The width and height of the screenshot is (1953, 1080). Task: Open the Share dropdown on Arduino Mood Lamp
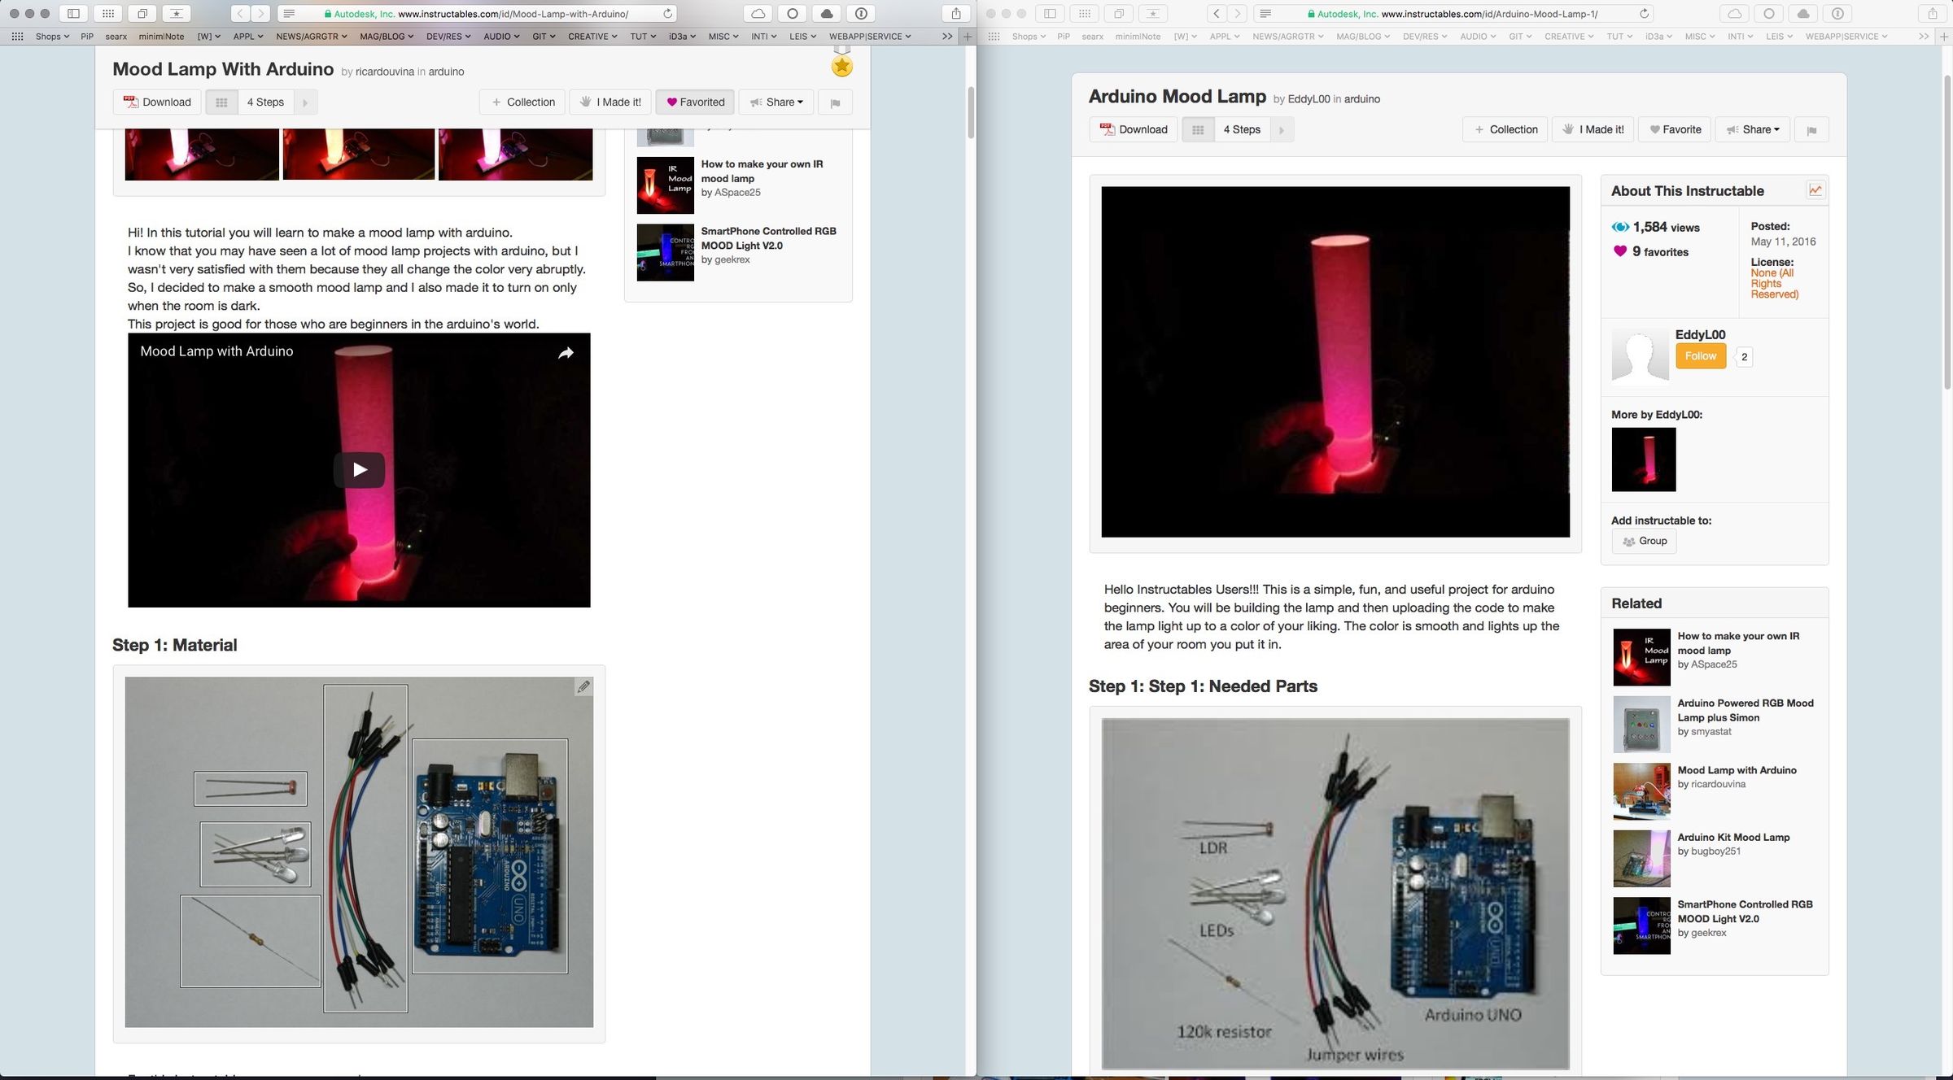1752,129
